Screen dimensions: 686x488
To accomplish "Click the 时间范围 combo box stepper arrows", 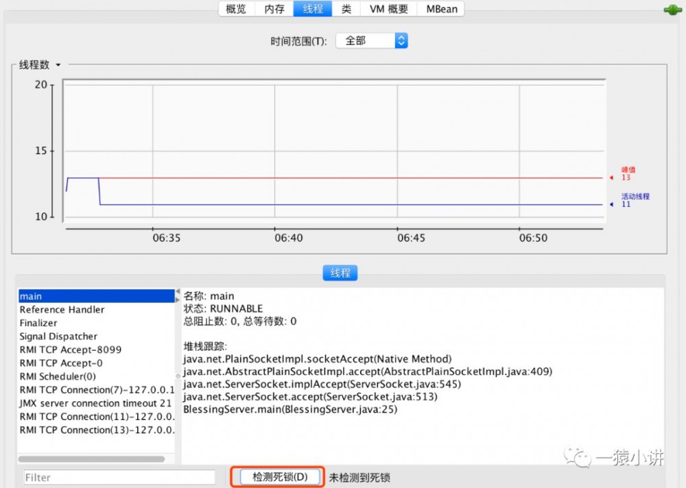I will 401,40.
